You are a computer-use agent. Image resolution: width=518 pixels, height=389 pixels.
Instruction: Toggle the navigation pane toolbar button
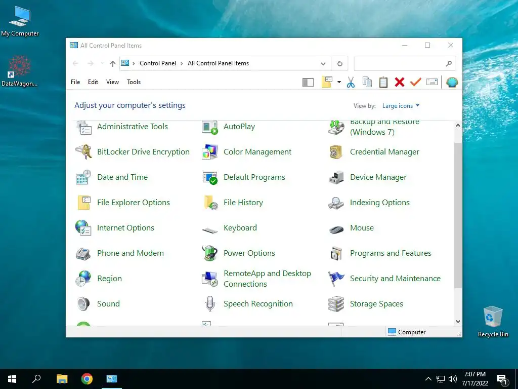tap(308, 82)
